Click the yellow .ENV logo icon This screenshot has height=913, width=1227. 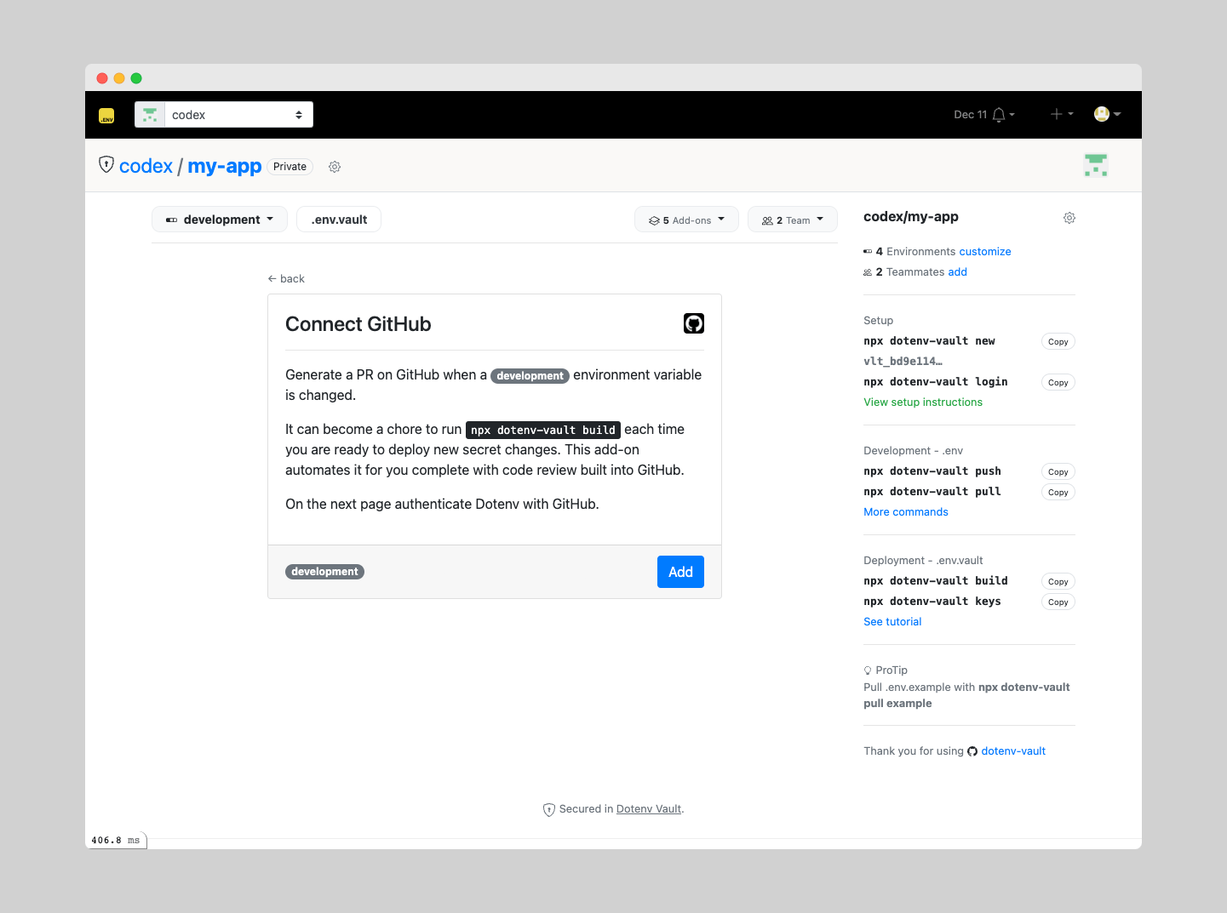point(106,115)
